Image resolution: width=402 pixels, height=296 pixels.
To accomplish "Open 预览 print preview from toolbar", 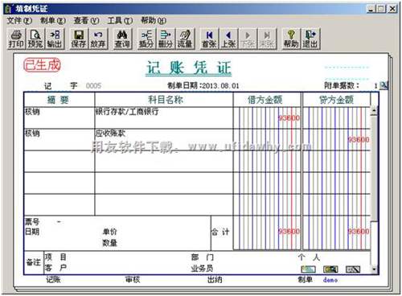I will [x=35, y=39].
